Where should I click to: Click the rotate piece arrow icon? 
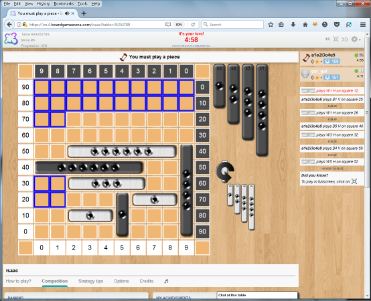(x=225, y=171)
